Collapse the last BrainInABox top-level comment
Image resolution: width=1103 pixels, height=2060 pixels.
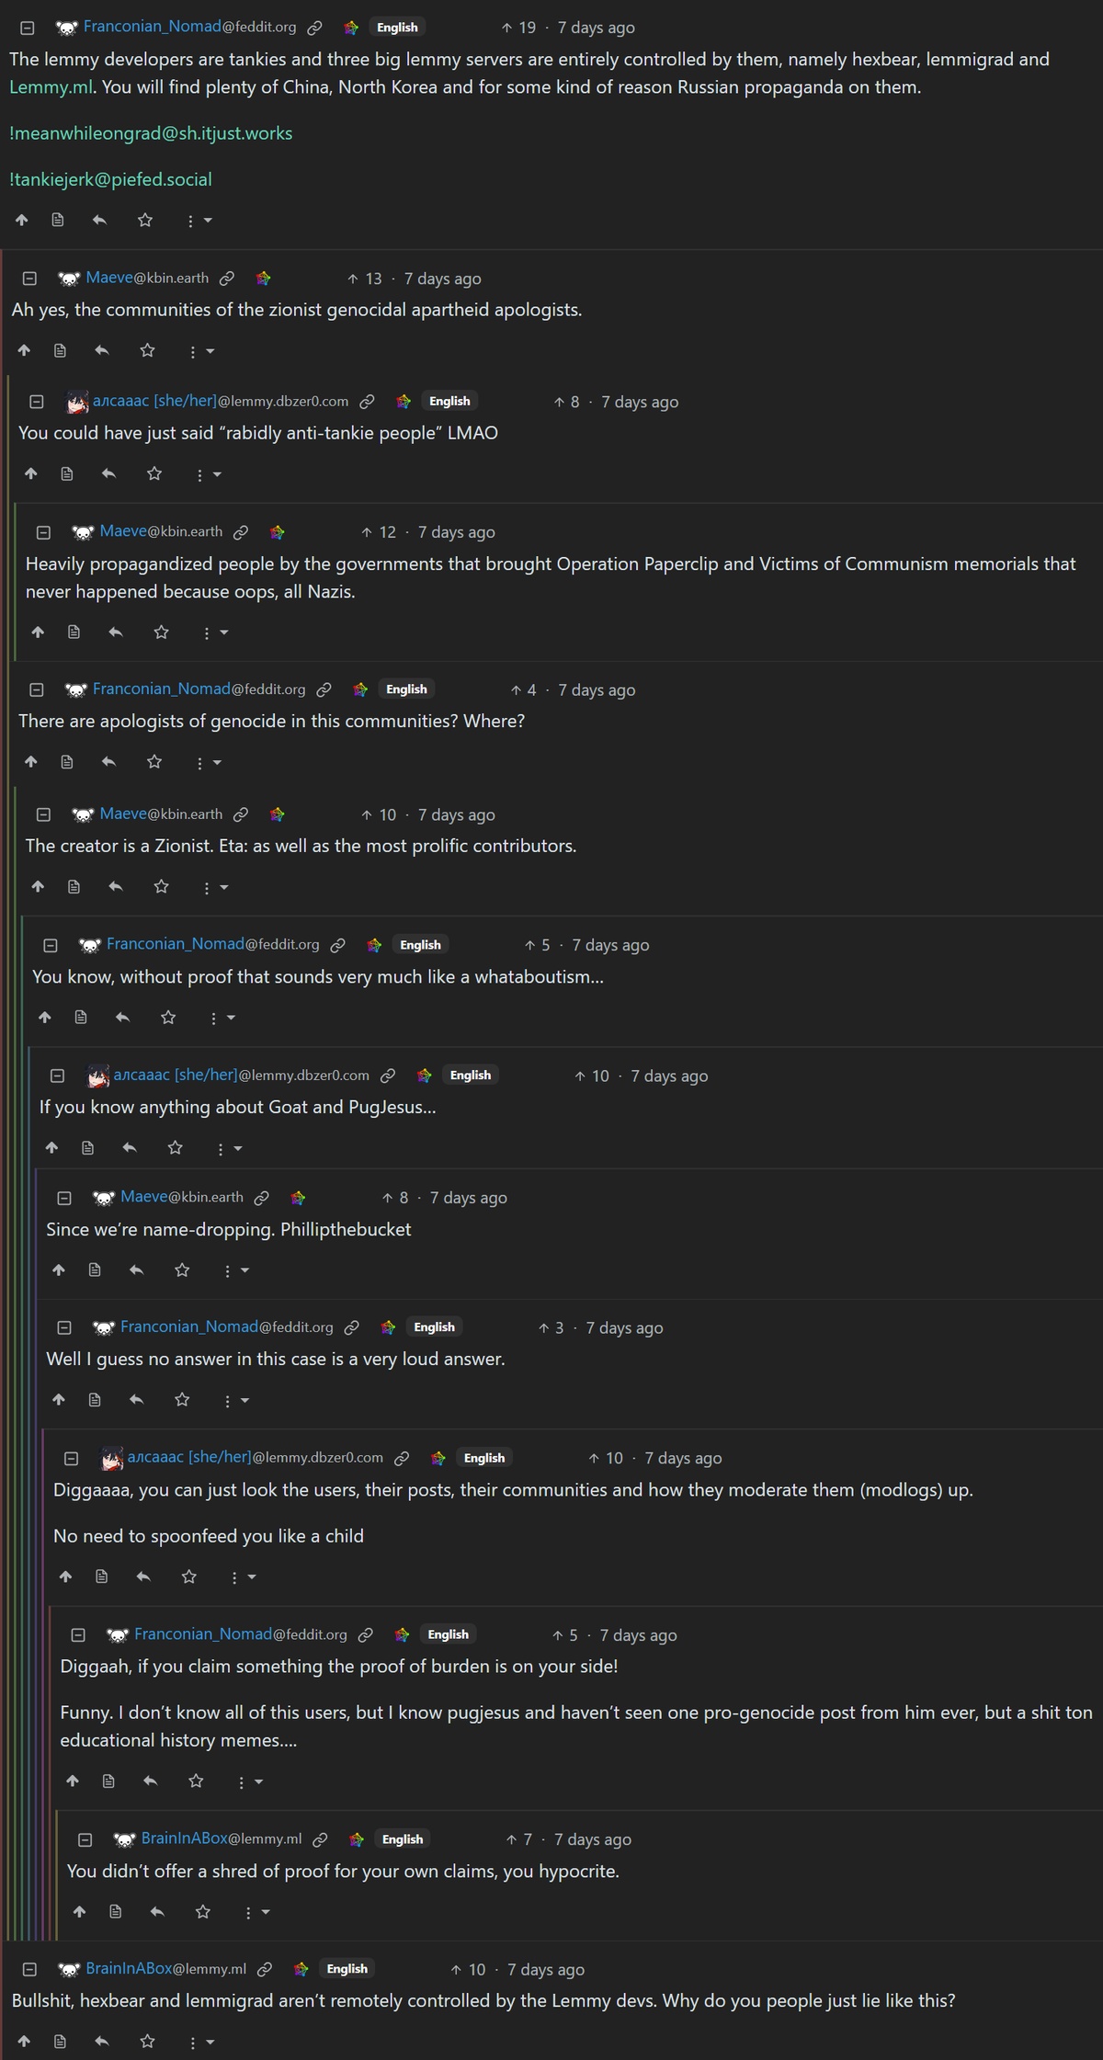point(29,1969)
